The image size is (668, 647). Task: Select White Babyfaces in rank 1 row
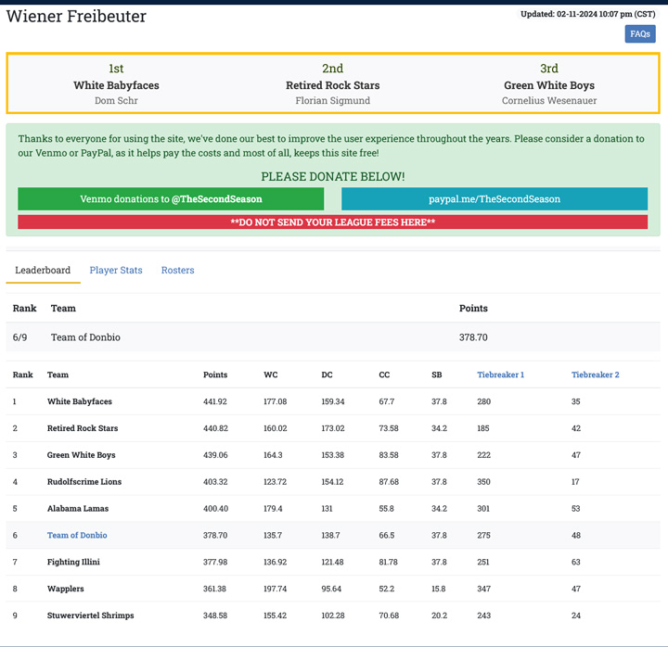click(80, 401)
